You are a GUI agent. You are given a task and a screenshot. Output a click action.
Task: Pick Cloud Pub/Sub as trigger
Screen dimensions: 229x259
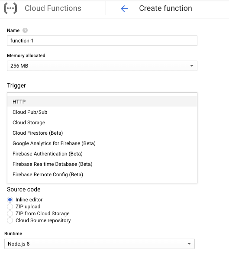point(102,112)
